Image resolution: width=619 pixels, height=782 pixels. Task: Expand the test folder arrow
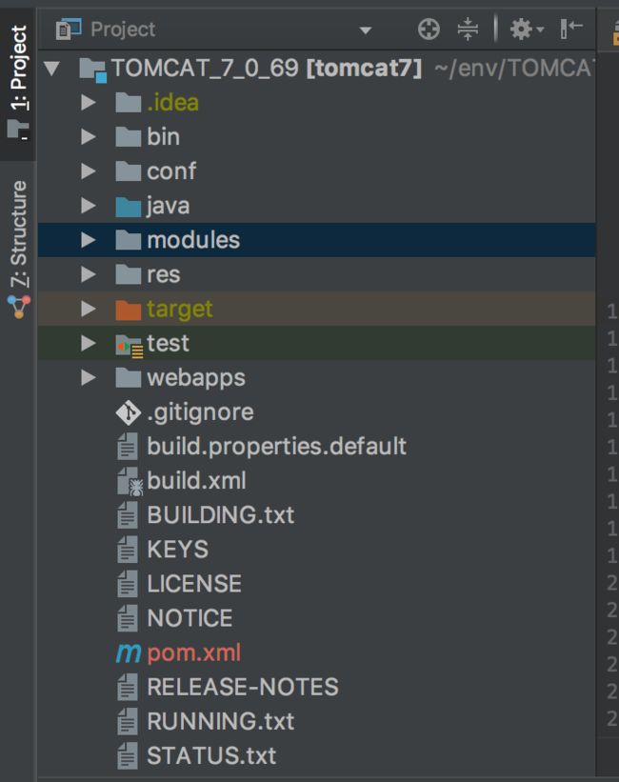(89, 343)
